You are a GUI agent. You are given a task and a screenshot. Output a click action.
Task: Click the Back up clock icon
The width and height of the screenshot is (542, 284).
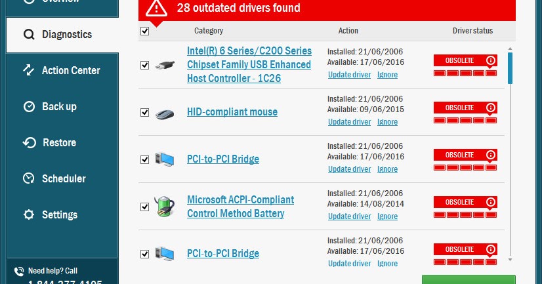(29, 106)
